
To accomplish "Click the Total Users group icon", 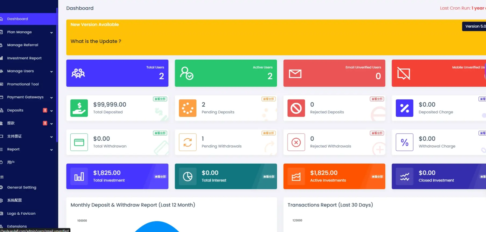I will point(78,73).
